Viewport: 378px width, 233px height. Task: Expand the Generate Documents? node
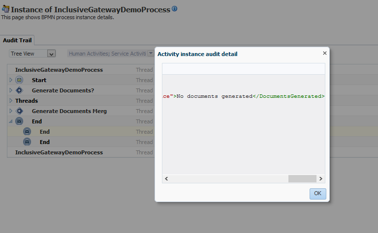coord(11,90)
